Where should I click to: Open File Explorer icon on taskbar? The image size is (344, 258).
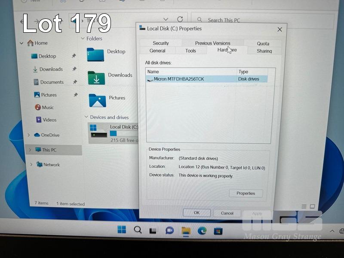click(186, 231)
